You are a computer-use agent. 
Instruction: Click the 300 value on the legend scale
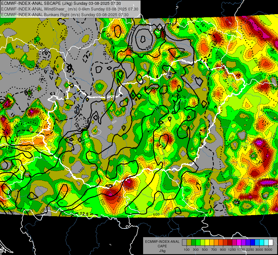196,250
